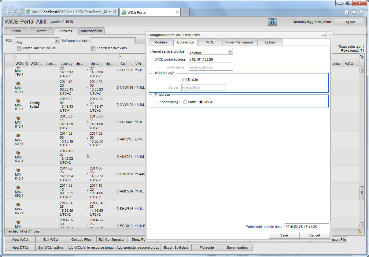Switch to the Power Management tab
The height and width of the screenshot is (257, 369).
point(240,42)
